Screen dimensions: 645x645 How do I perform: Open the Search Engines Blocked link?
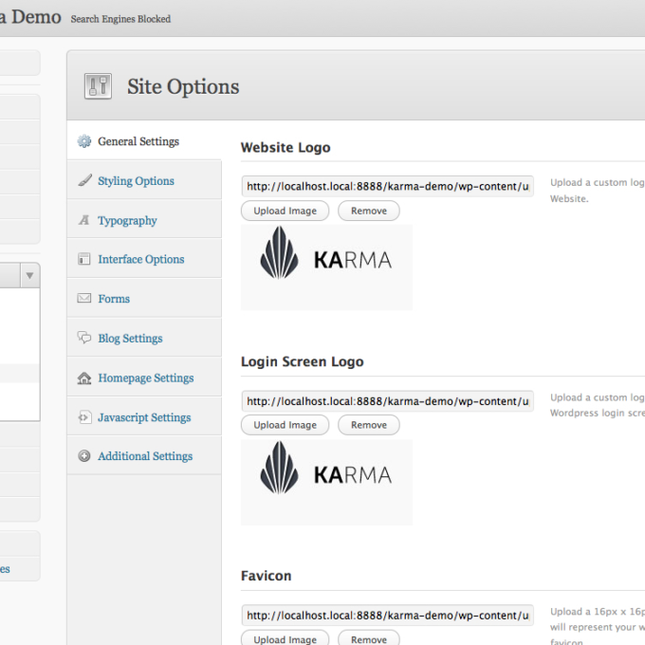click(120, 19)
